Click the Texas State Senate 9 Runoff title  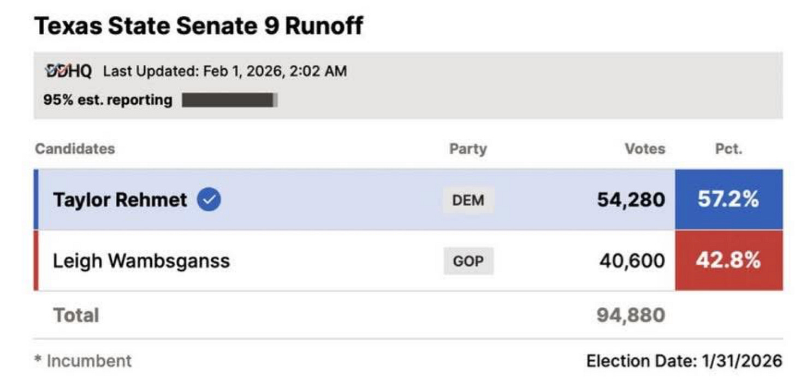point(199,26)
